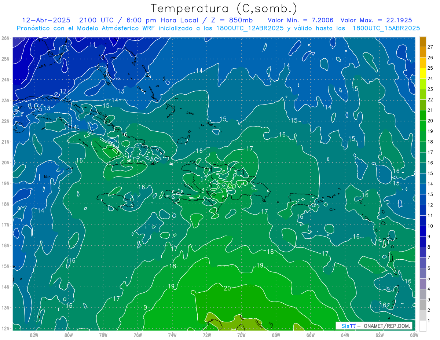Image resolution: width=440 pixels, height=340 pixels.
Task: Click the contour label "11" on the map
Action: [93, 45]
